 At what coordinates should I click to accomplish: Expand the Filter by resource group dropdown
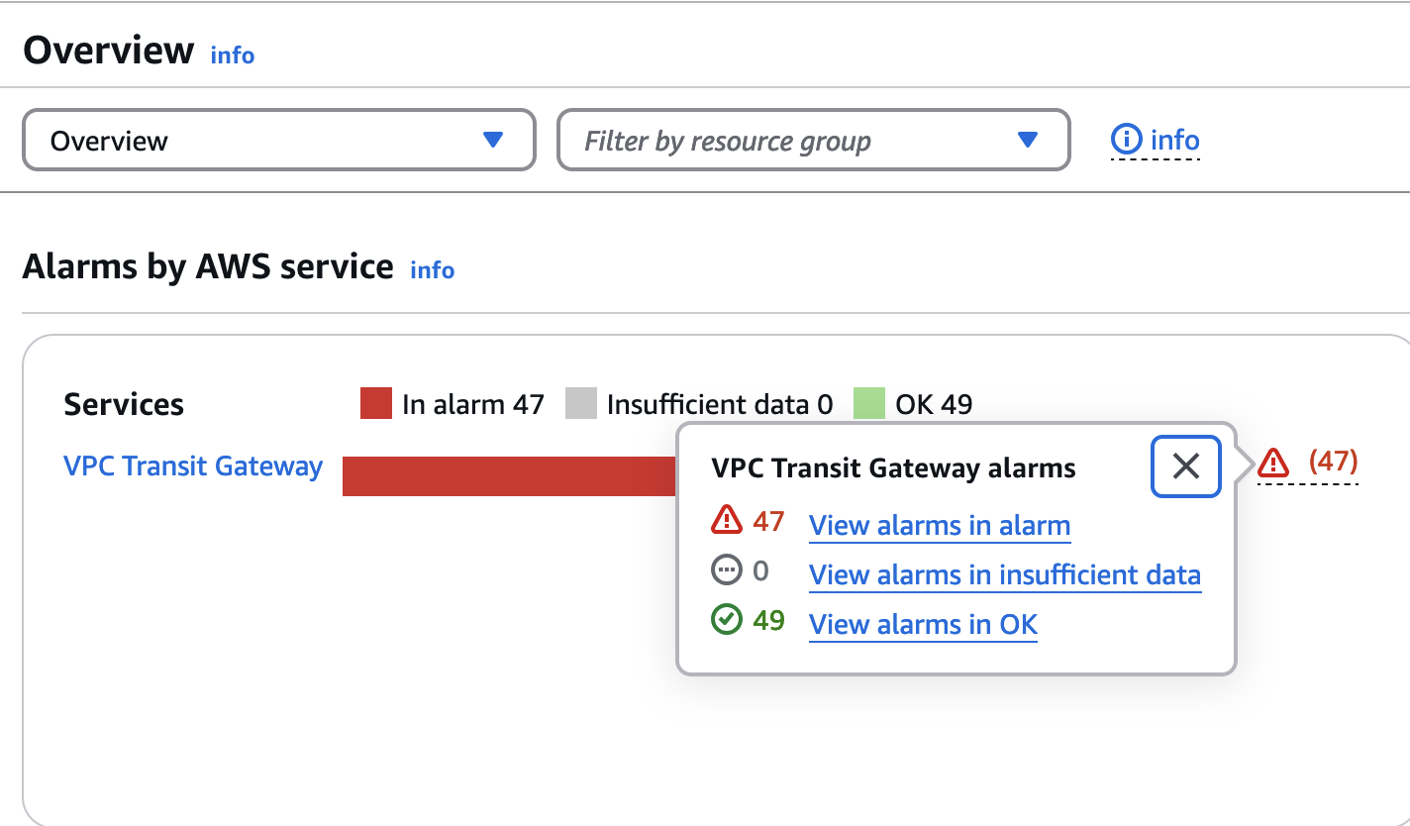813,141
